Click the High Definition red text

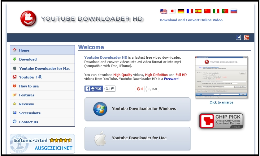pos(156,75)
